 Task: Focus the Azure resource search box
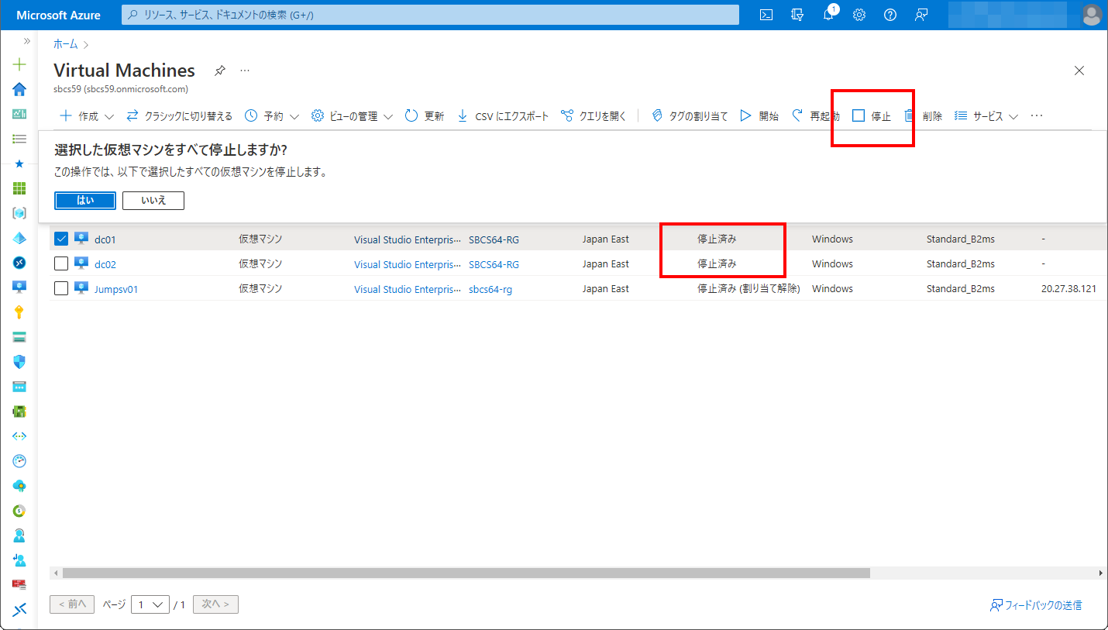pyautogui.click(x=430, y=15)
